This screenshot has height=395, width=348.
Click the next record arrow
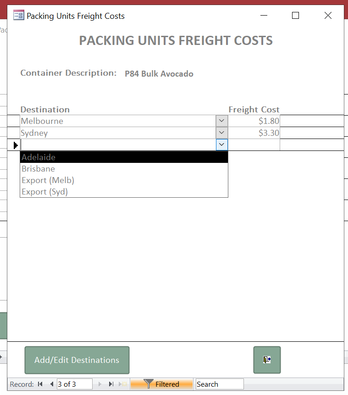coord(99,384)
